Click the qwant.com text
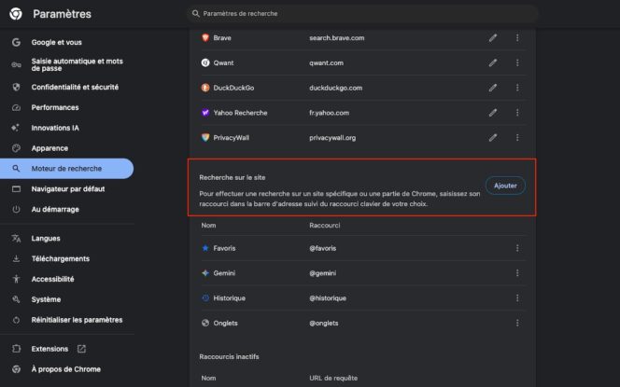This screenshot has width=620, height=387. click(326, 62)
